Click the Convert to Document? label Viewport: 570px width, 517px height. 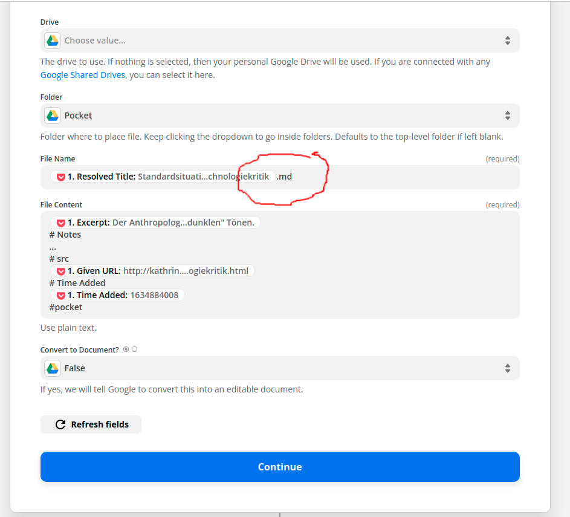tap(80, 350)
